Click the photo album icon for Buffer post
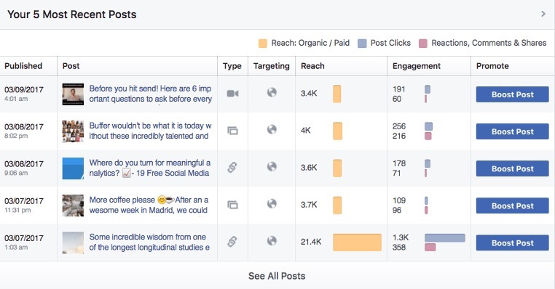Viewport: 555px width, 289px height. (232, 131)
